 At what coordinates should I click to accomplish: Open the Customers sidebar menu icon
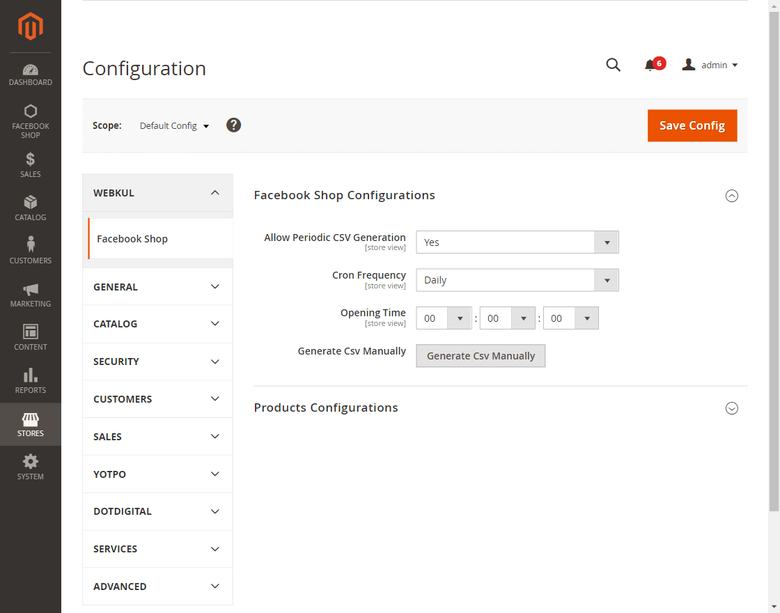click(x=31, y=245)
